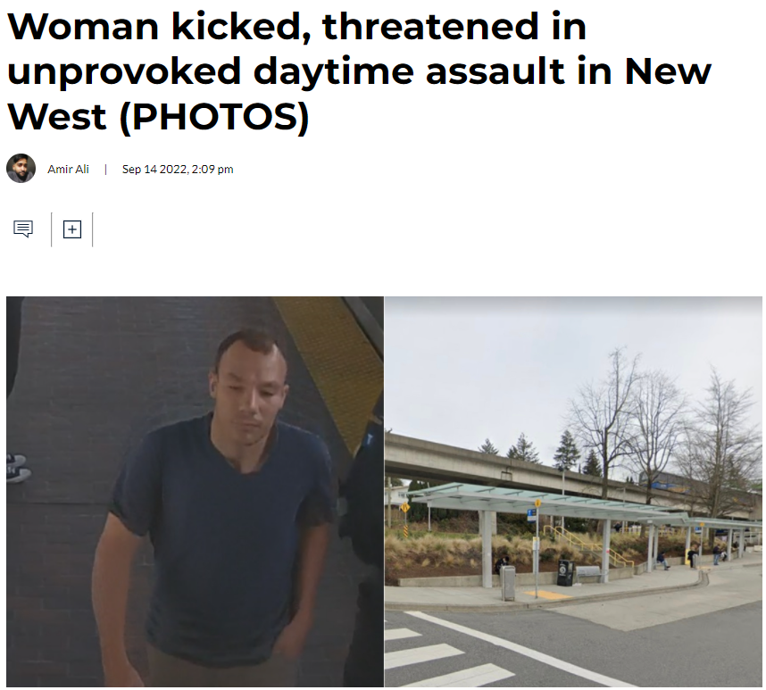Screen dimensions: 766x690
Task: Click the sneakers at left photo edge
Action: pos(18,468)
